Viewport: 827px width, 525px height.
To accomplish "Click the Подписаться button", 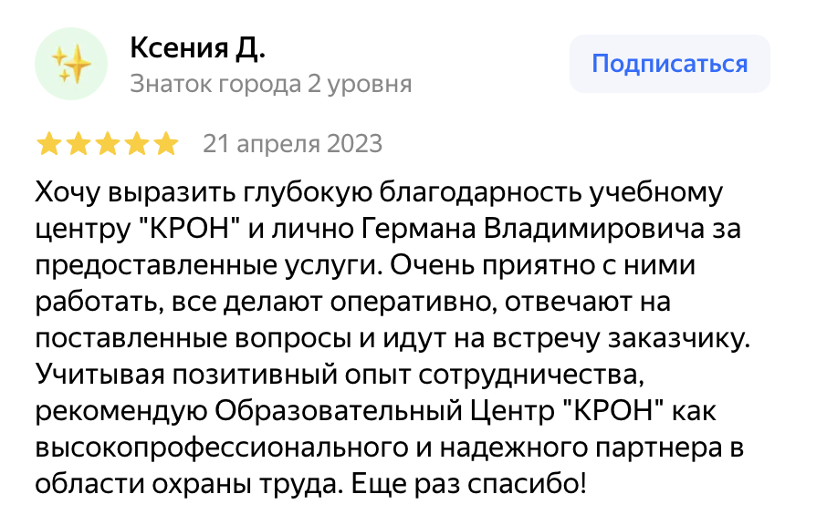I will point(669,65).
